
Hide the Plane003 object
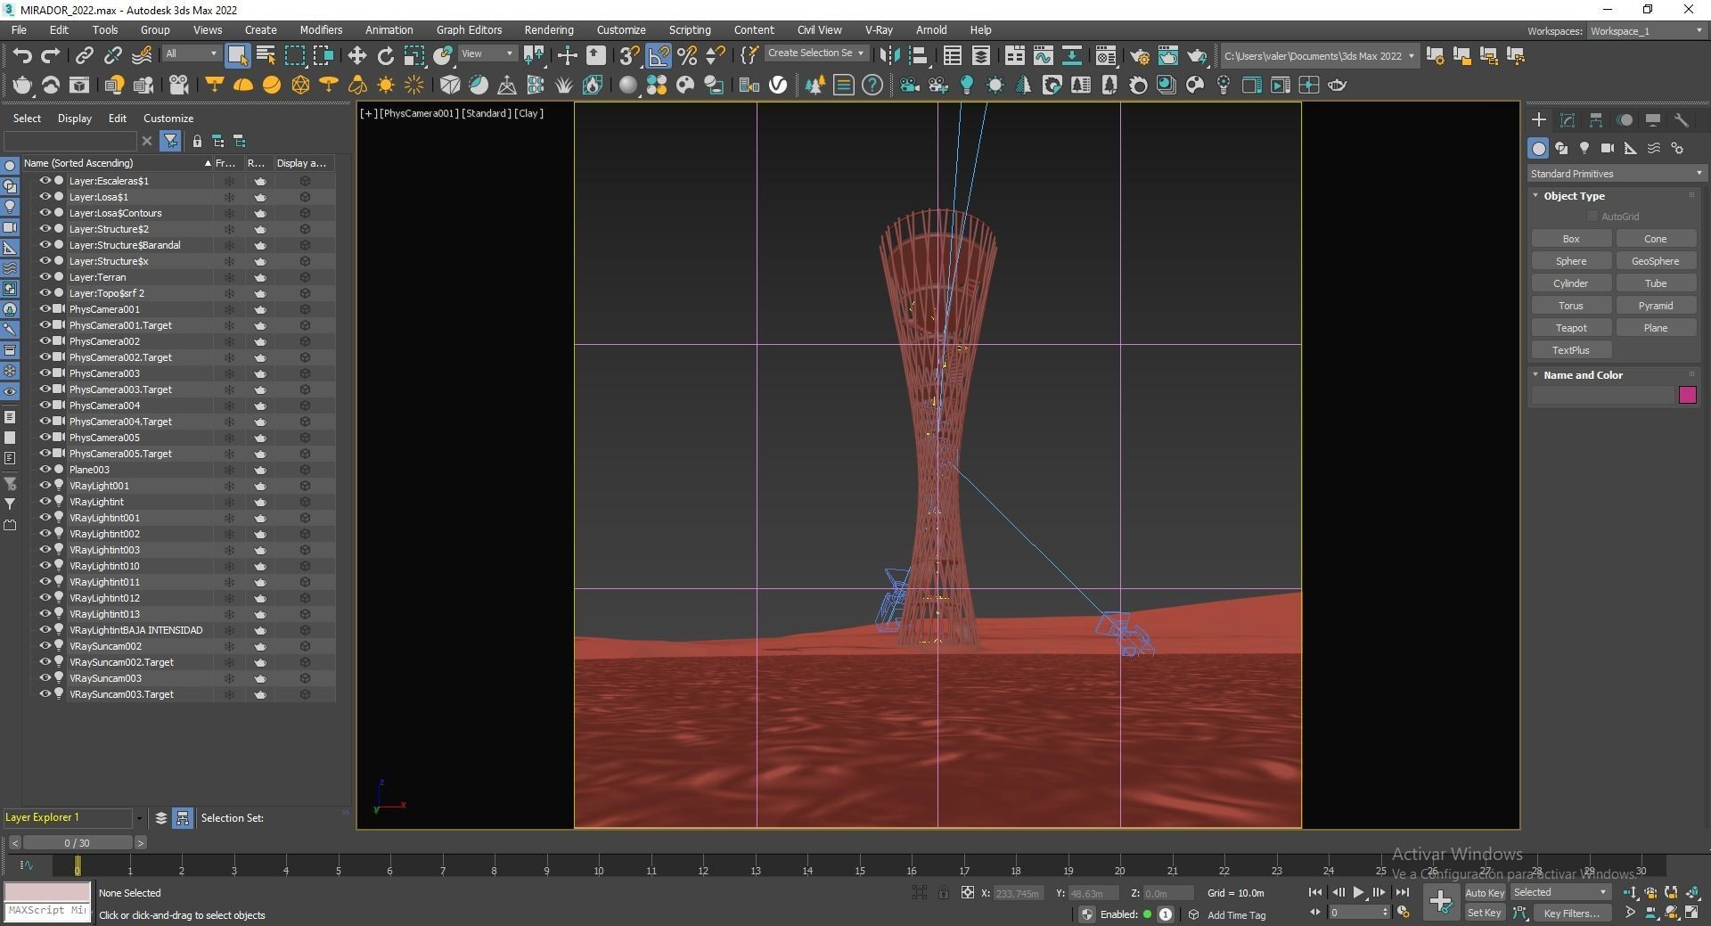click(x=45, y=469)
